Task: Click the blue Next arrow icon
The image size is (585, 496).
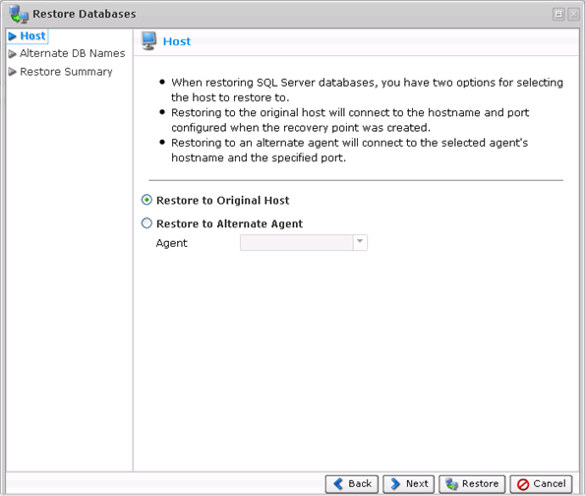Action: point(395,483)
